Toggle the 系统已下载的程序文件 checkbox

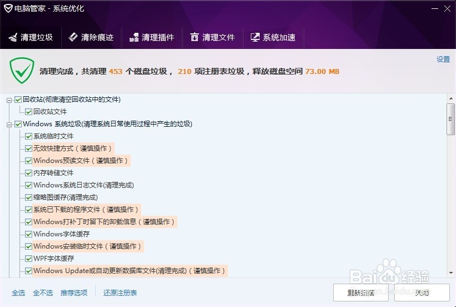point(28,210)
